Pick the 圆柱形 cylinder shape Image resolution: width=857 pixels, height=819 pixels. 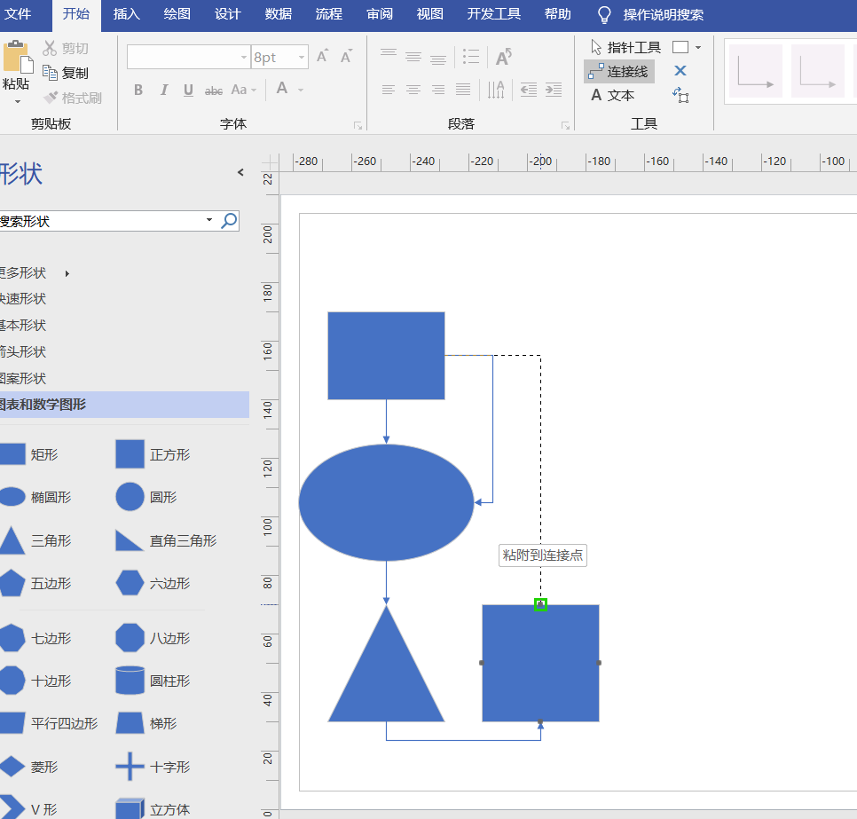[154, 681]
